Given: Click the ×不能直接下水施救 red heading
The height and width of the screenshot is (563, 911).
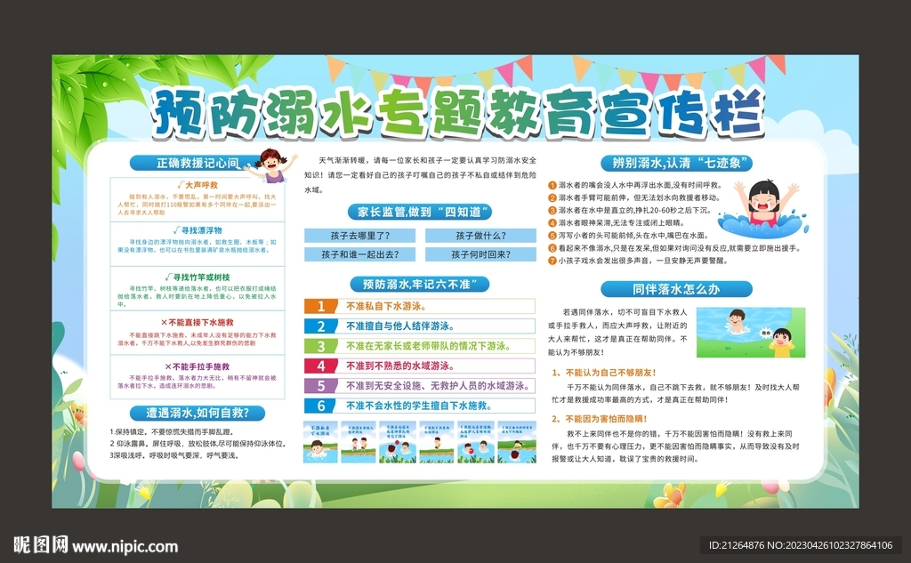Looking at the screenshot, I should click(x=198, y=323).
